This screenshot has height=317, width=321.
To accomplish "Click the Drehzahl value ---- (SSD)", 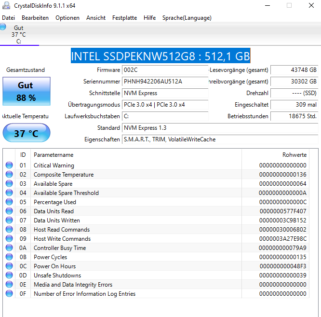I will tap(294, 93).
